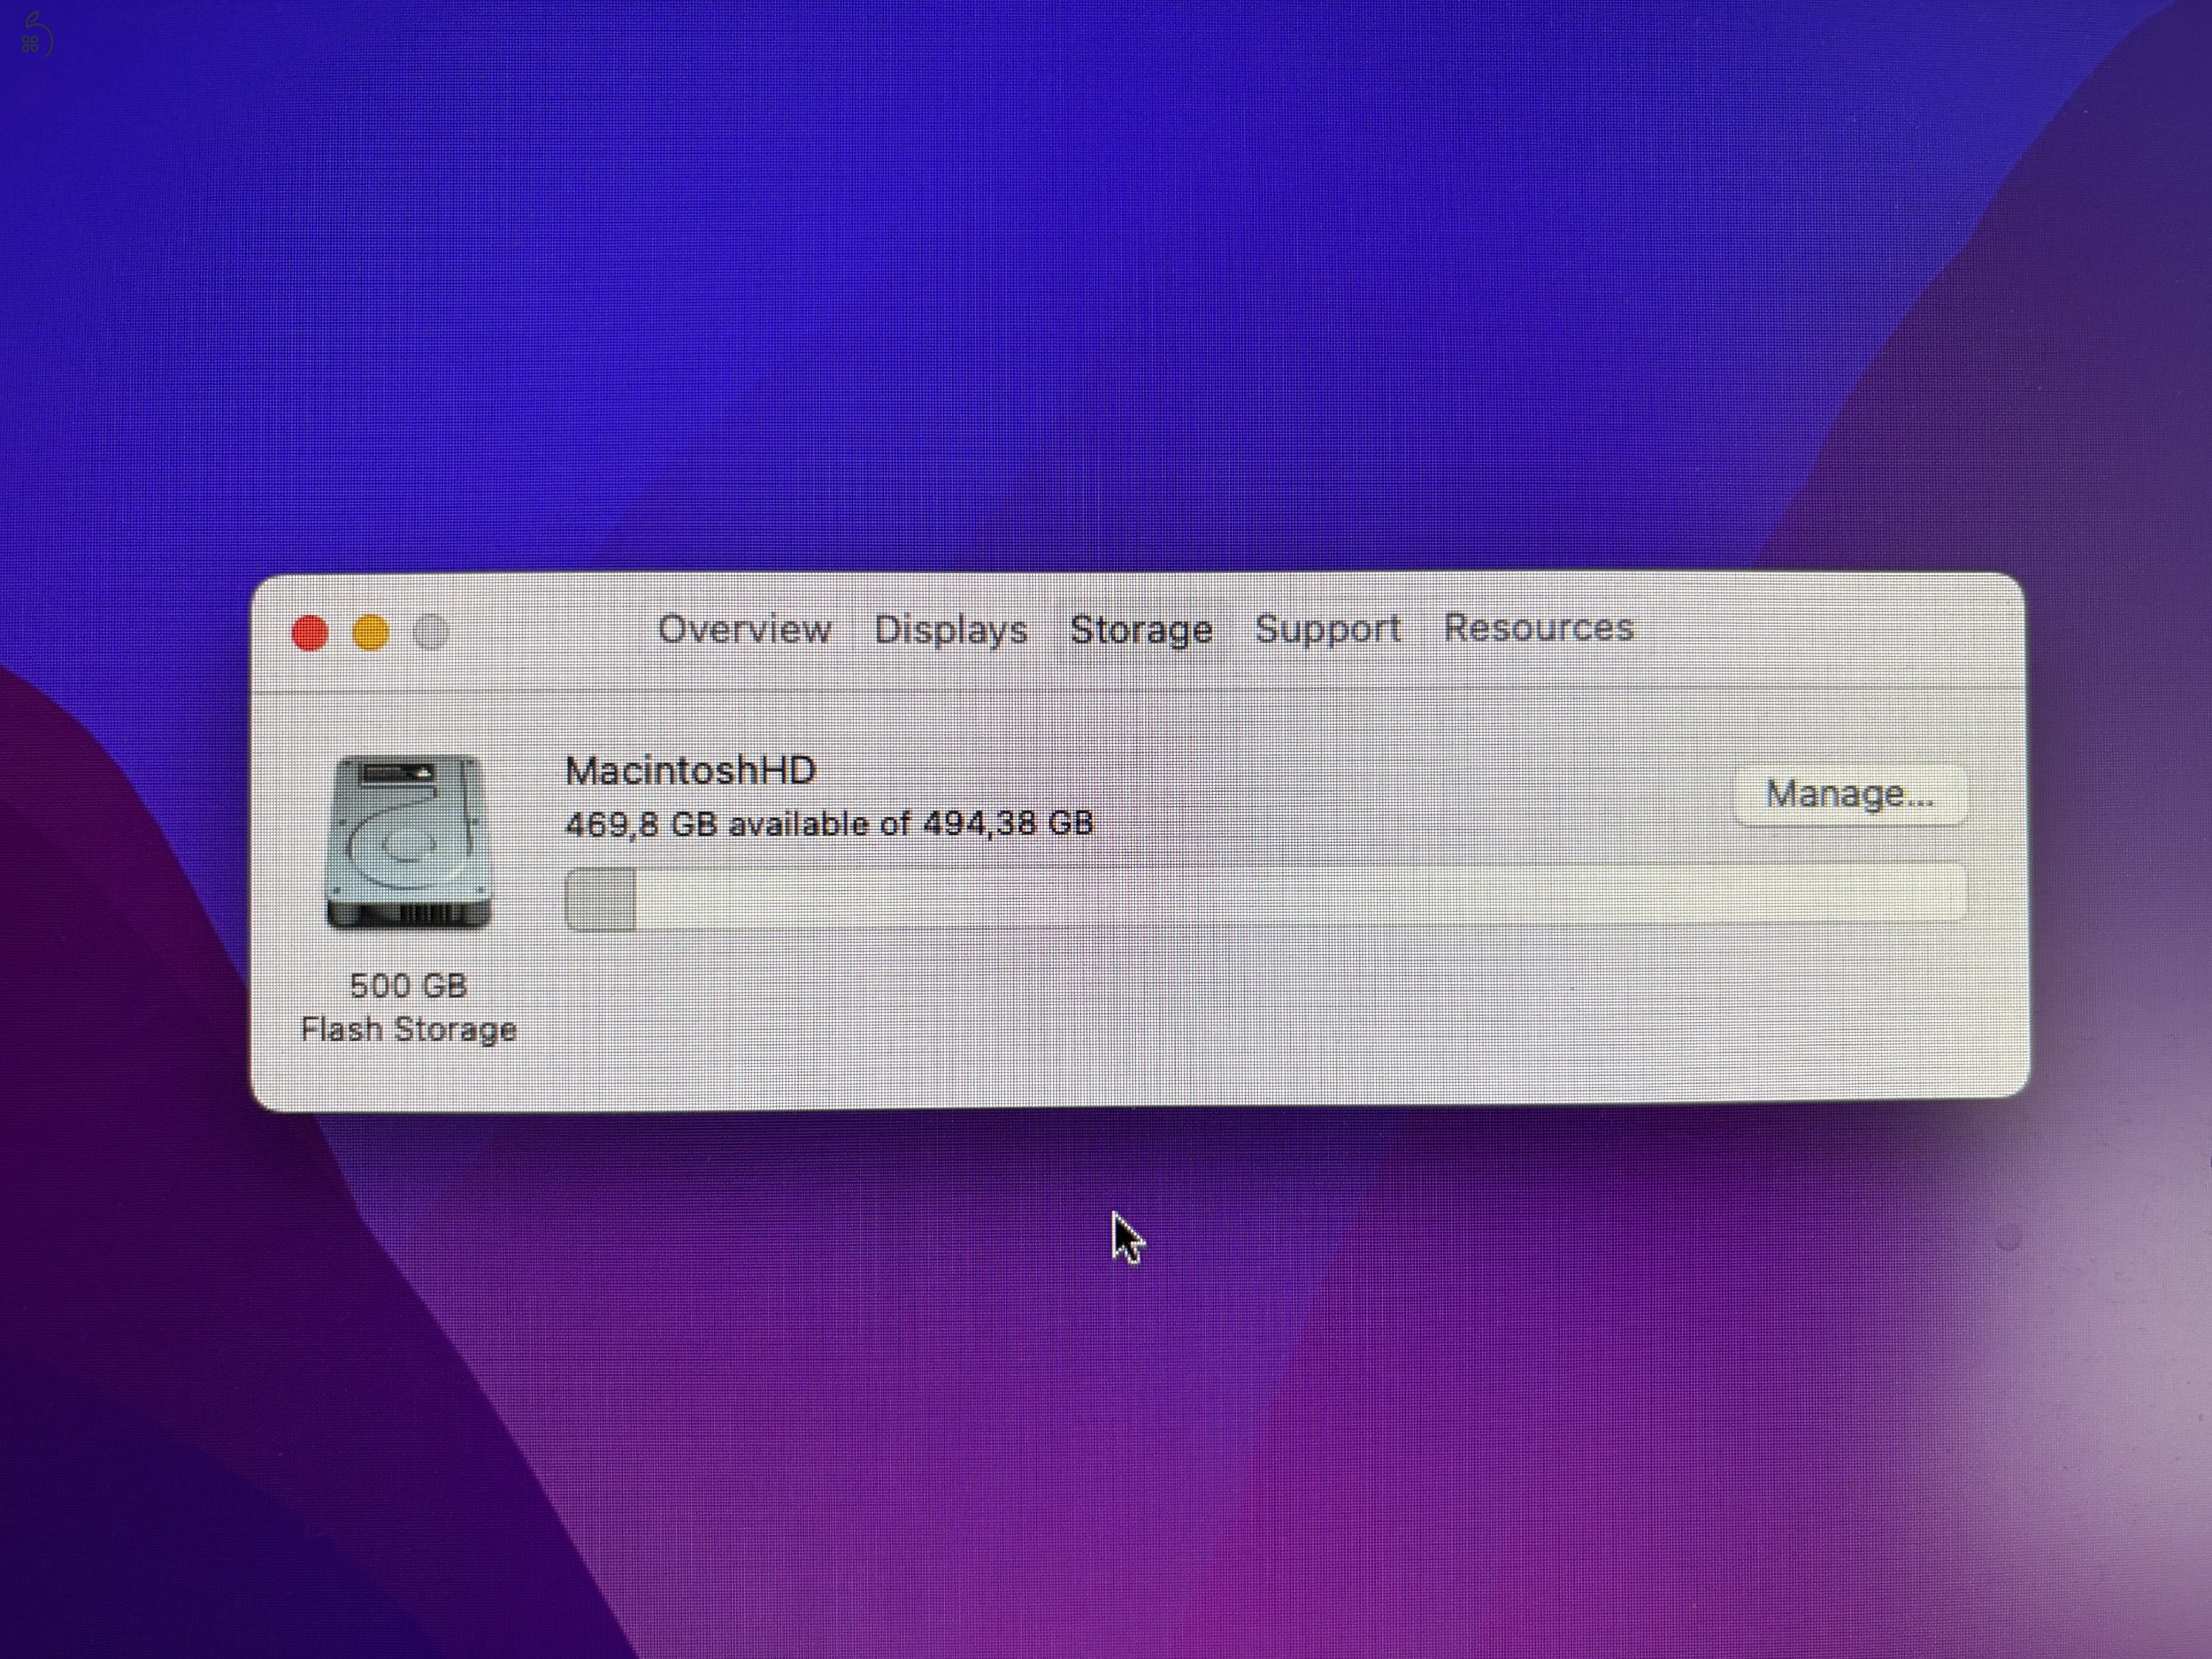Switch to the Overview tab
Screen dimensions: 2212x1659
tap(744, 630)
